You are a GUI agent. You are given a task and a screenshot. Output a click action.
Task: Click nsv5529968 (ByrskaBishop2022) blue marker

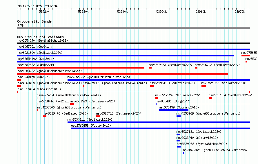(x=179, y=147)
